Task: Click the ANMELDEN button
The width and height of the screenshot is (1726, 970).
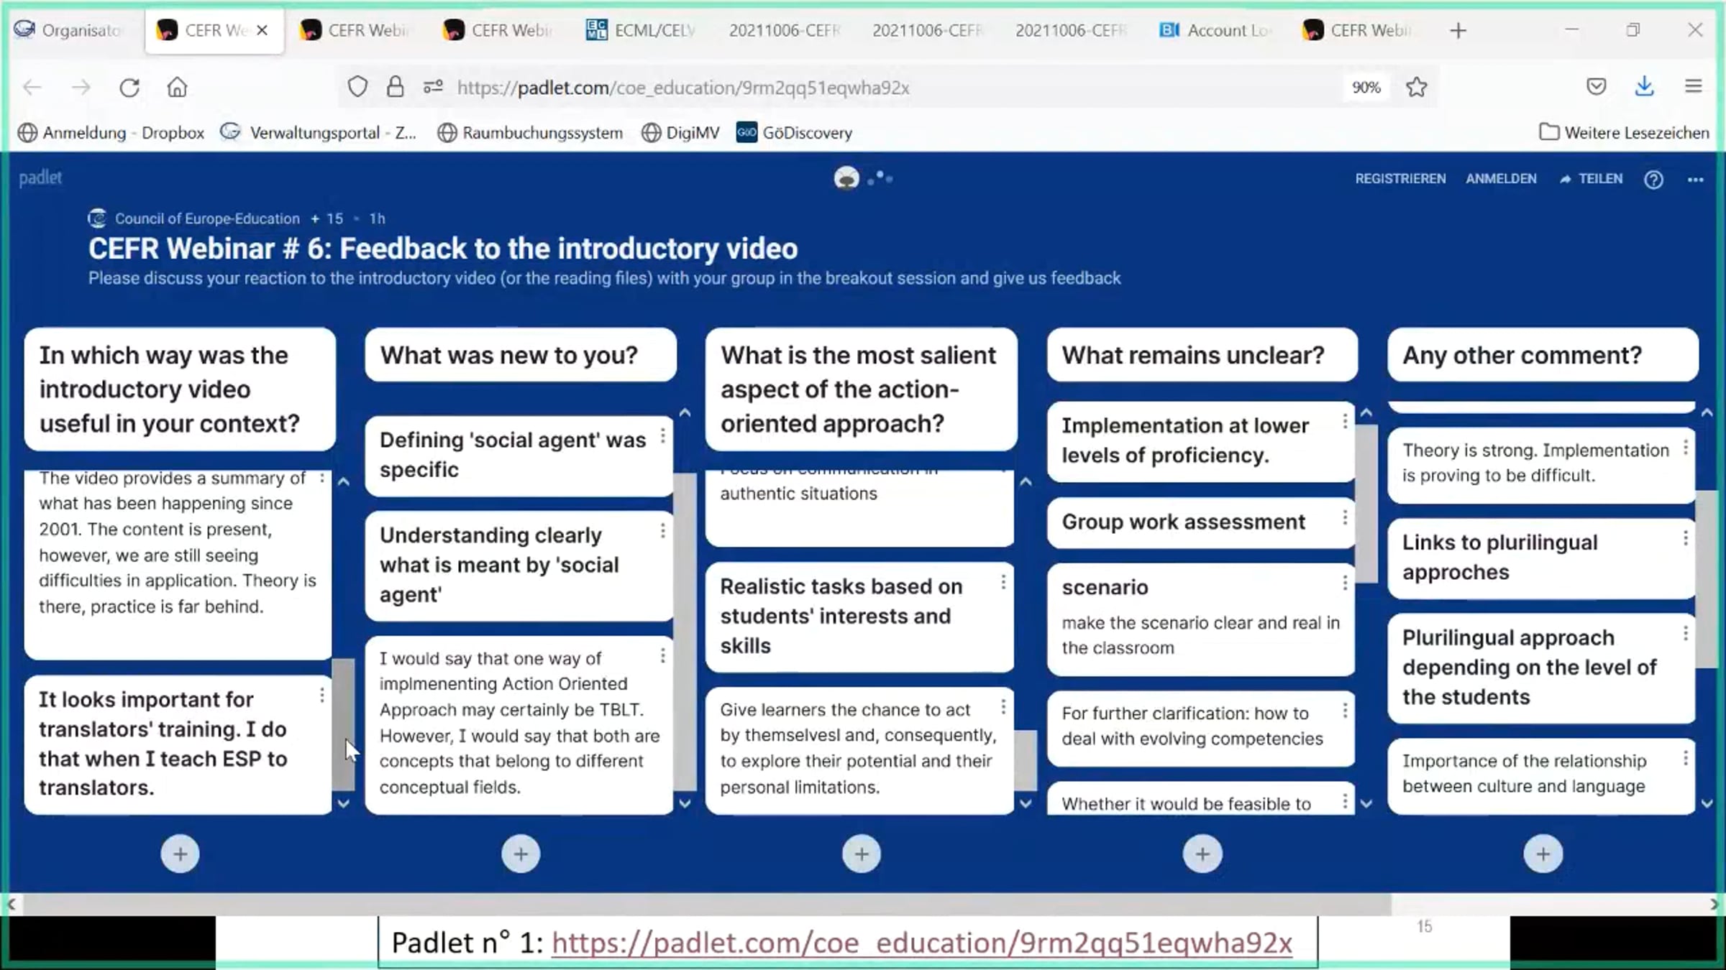Action: pyautogui.click(x=1501, y=179)
